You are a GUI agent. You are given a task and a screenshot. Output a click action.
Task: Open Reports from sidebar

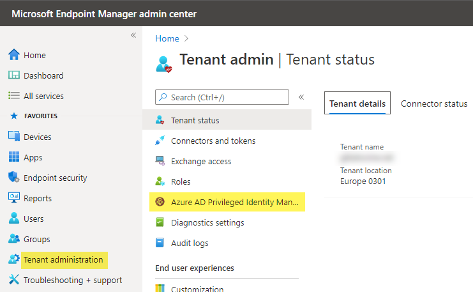[x=38, y=198]
